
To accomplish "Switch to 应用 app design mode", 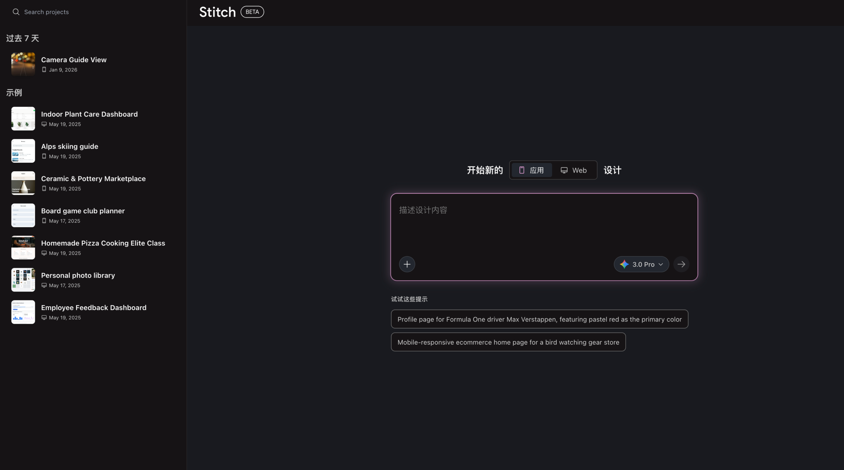I will tap(531, 170).
